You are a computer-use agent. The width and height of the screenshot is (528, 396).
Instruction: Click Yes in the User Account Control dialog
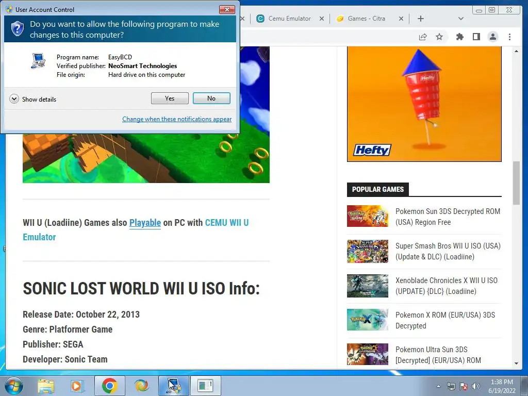(170, 98)
